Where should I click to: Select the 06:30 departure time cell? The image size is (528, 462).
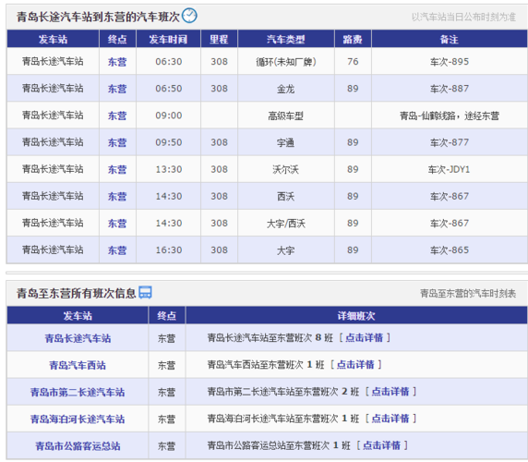coord(168,61)
